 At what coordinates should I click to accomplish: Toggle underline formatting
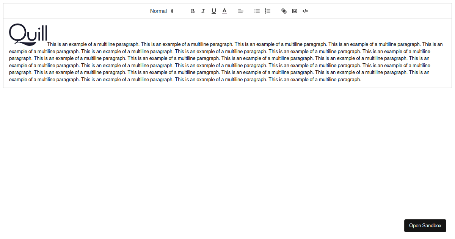[213, 11]
